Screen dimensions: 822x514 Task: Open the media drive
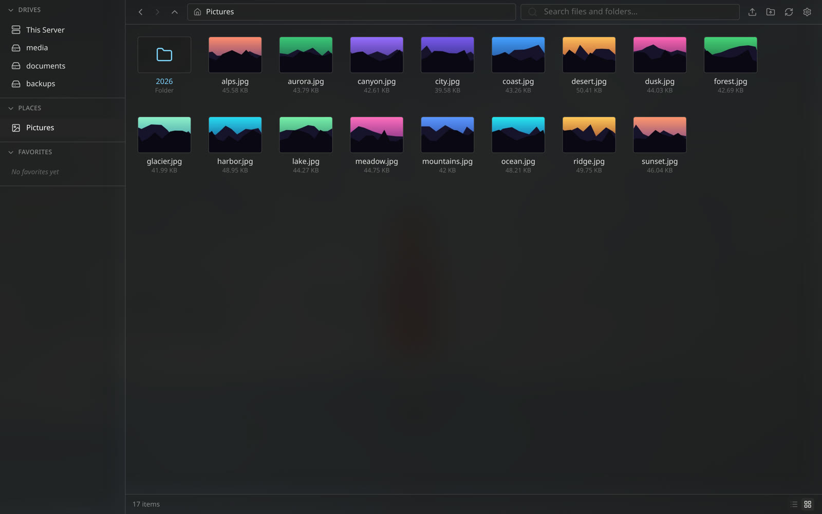pos(63,48)
